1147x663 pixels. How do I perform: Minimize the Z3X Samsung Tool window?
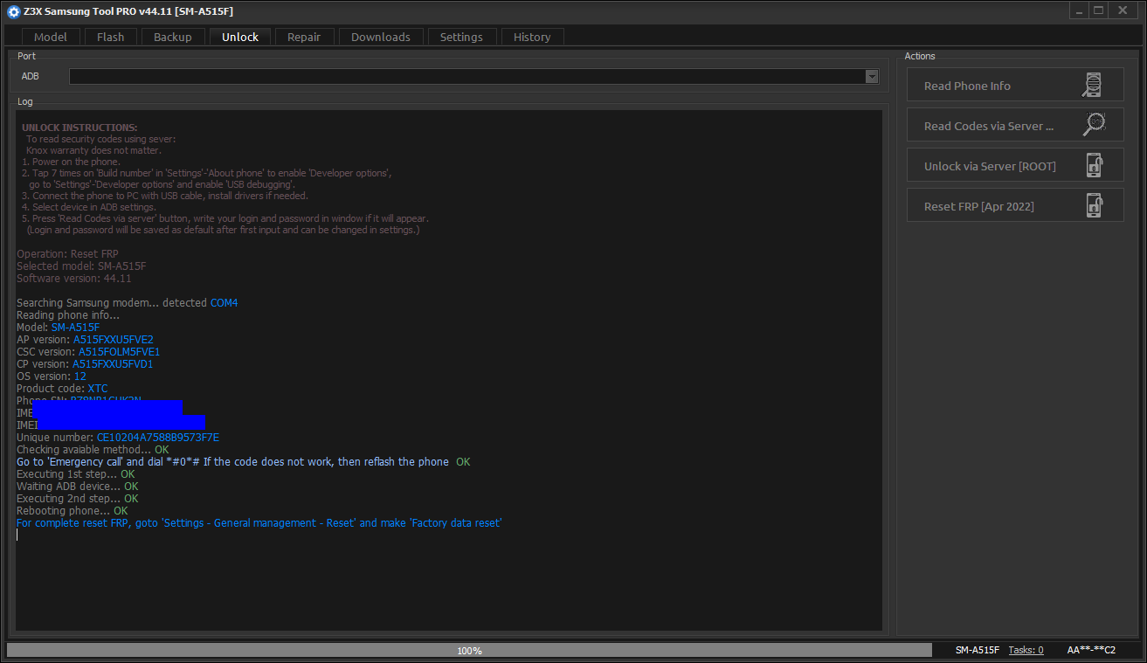coord(1081,10)
